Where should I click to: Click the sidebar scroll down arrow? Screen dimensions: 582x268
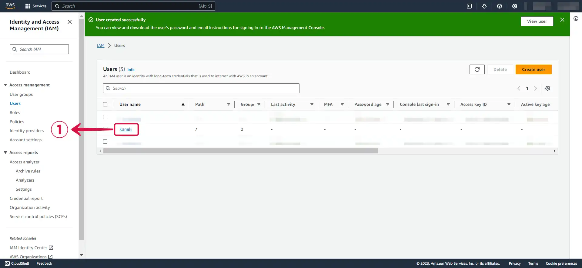pos(82,255)
